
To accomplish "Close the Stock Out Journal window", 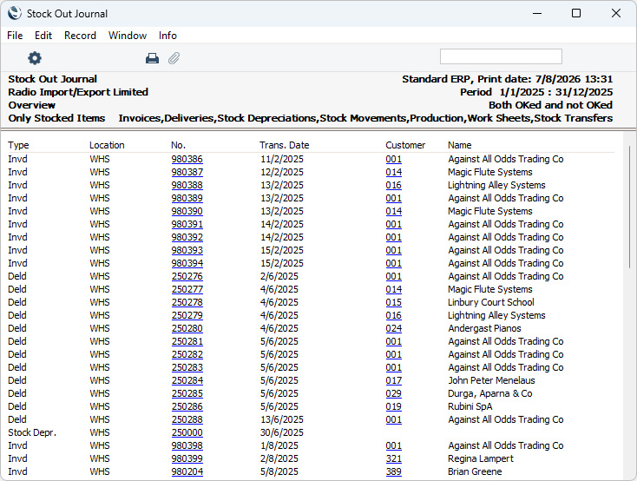I will pyautogui.click(x=616, y=13).
